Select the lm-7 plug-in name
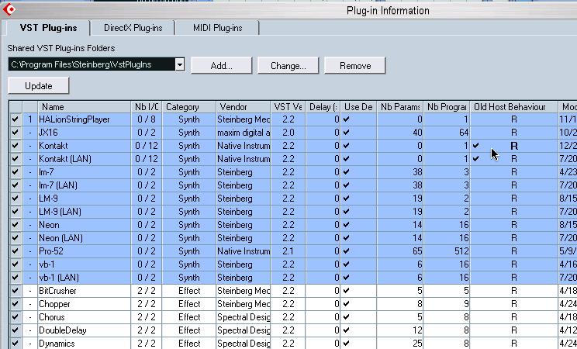The image size is (577, 349). tap(47, 172)
